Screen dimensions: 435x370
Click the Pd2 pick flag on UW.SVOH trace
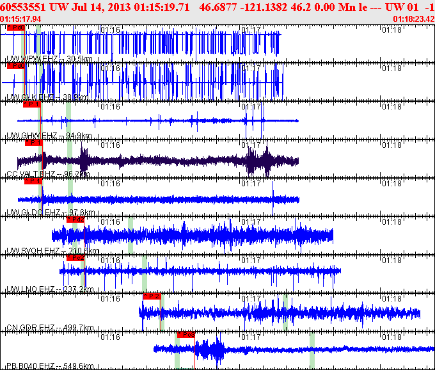(75, 220)
